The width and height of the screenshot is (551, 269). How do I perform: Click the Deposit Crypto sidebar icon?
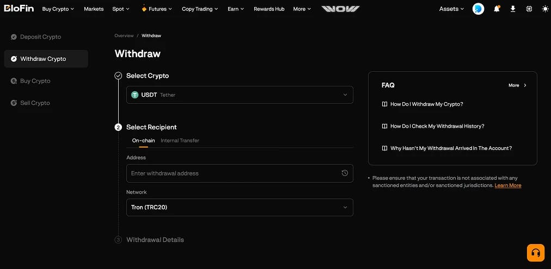point(14,37)
